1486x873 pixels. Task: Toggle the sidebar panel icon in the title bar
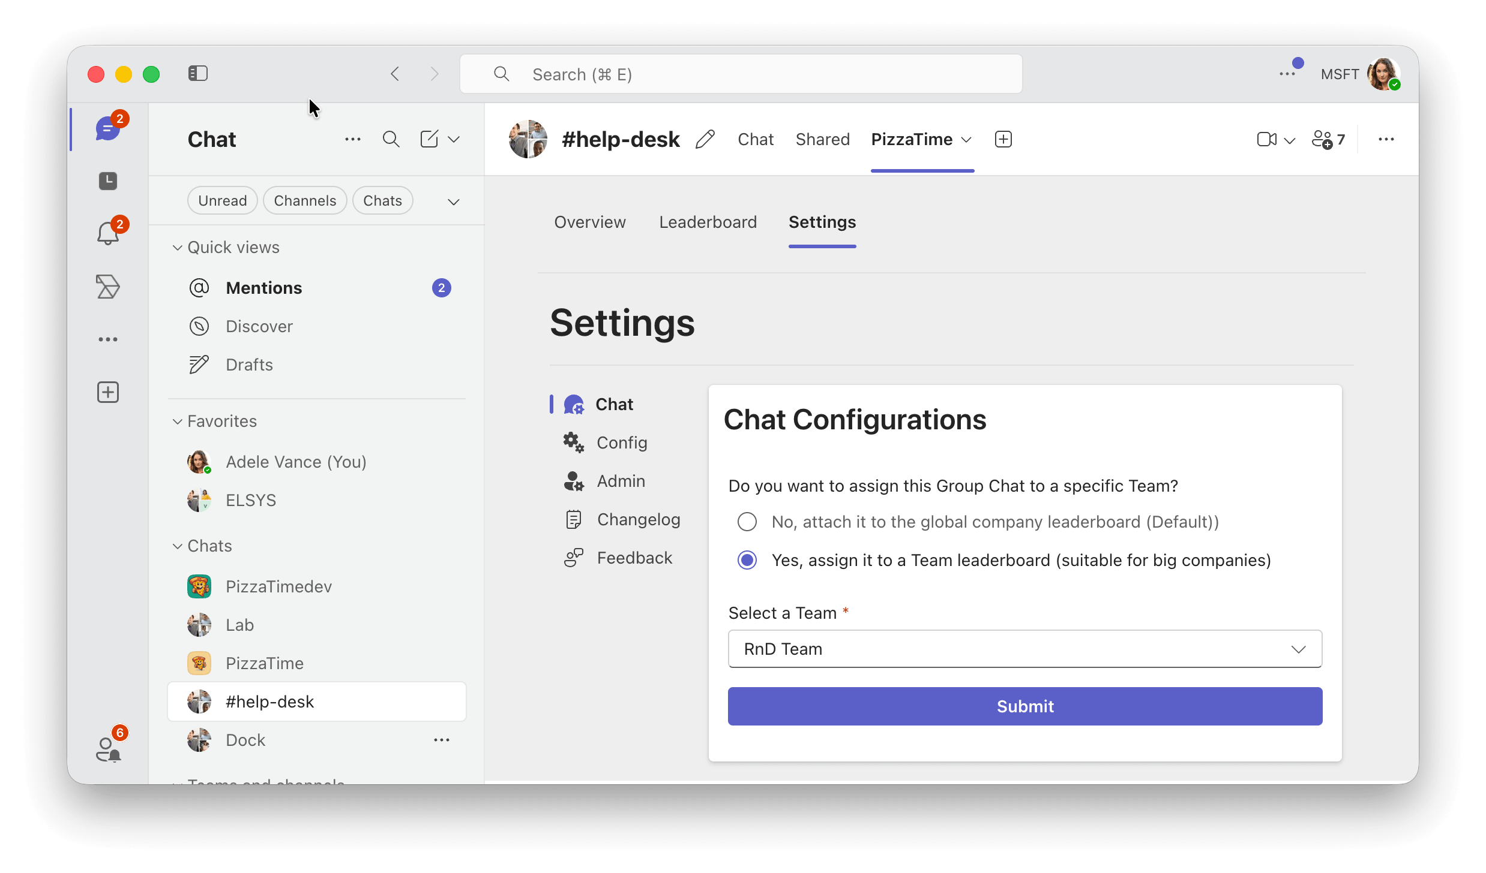pyautogui.click(x=198, y=74)
